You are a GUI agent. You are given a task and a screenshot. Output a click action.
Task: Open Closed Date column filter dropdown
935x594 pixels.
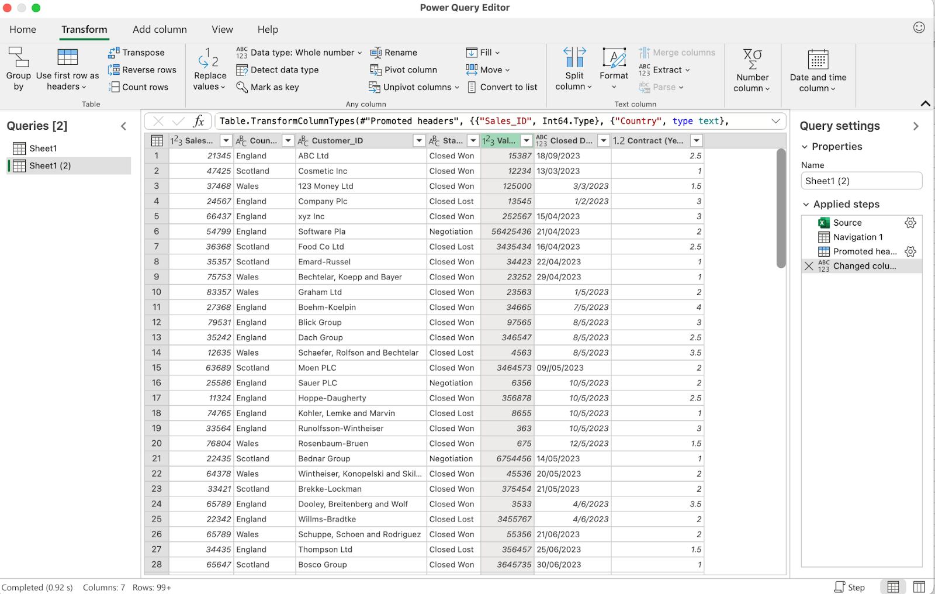603,141
